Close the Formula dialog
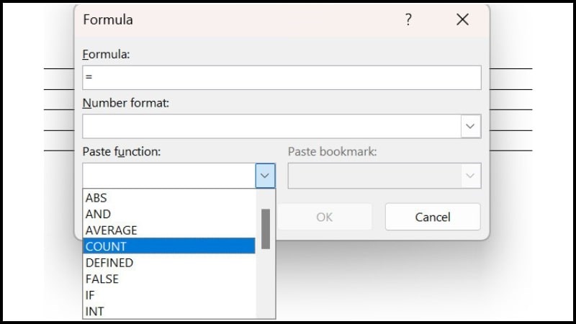576x324 pixels. [463, 20]
